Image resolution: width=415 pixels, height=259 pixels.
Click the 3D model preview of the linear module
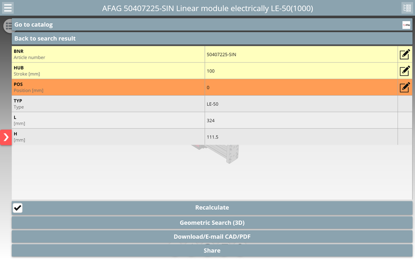[x=216, y=154]
